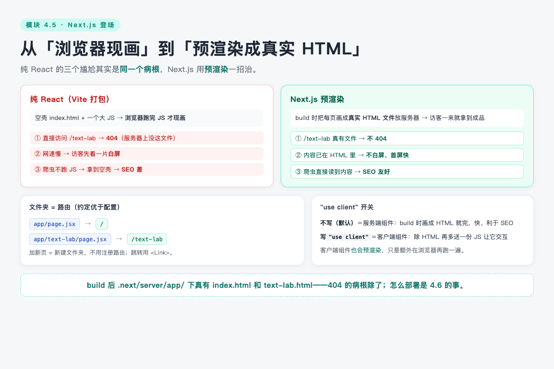The width and height of the screenshot is (554, 369).
Task: Click the /text-lab route chip
Action: coord(147,239)
